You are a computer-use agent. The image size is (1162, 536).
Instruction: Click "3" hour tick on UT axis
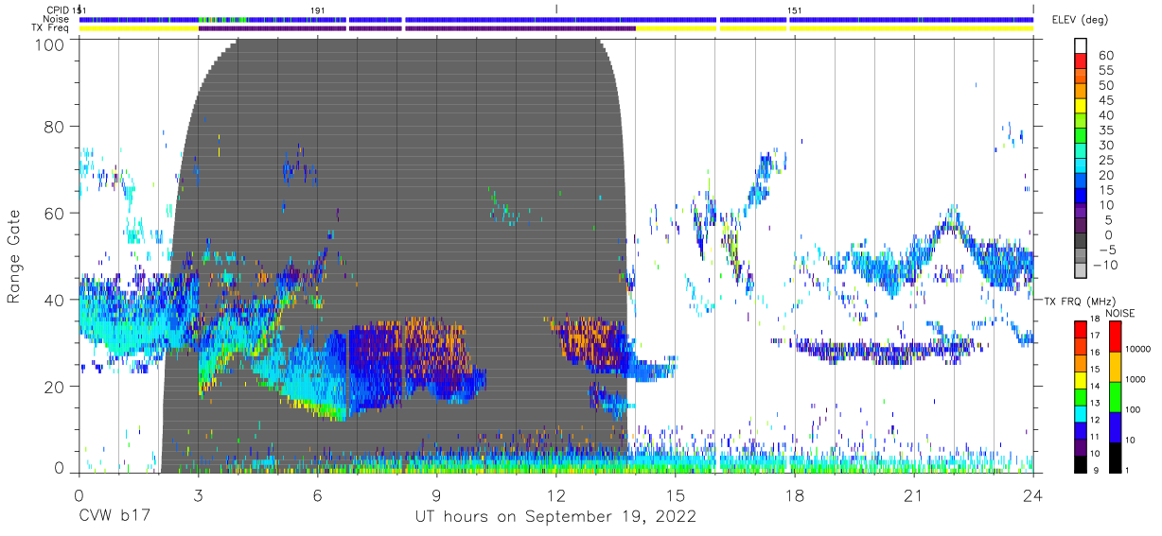point(198,494)
